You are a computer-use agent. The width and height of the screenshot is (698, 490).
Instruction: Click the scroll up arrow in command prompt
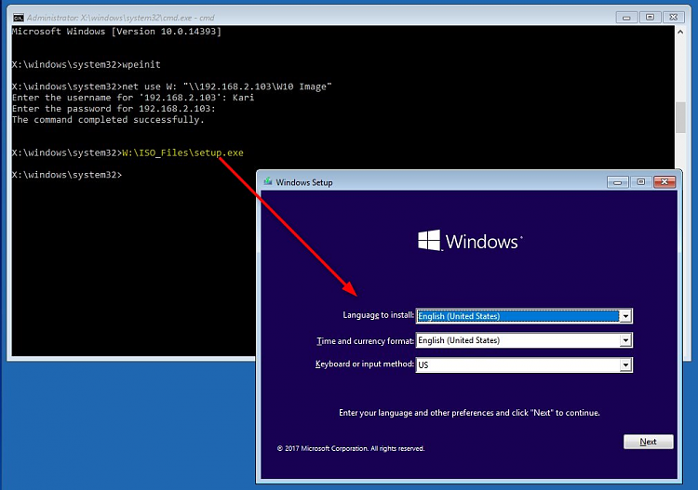click(x=680, y=32)
